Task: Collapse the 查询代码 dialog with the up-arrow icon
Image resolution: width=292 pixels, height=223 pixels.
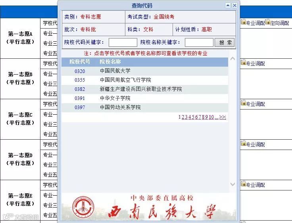Action: click(x=228, y=6)
